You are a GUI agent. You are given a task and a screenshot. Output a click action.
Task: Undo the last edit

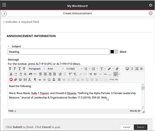pyautogui.click(x=31, y=74)
